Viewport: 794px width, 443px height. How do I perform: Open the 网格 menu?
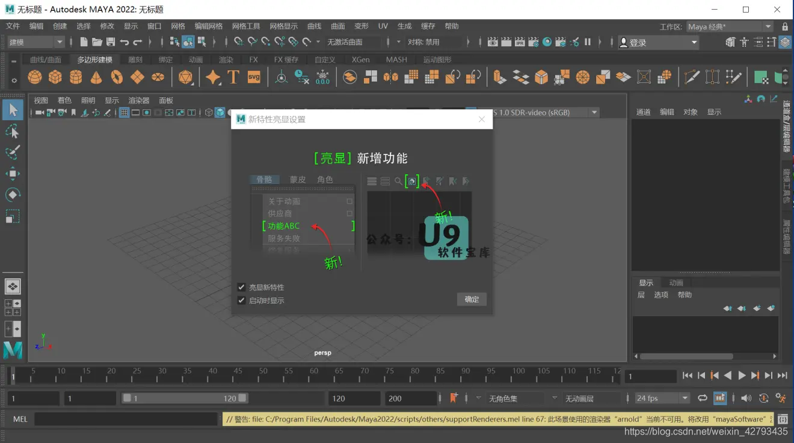[x=178, y=26]
